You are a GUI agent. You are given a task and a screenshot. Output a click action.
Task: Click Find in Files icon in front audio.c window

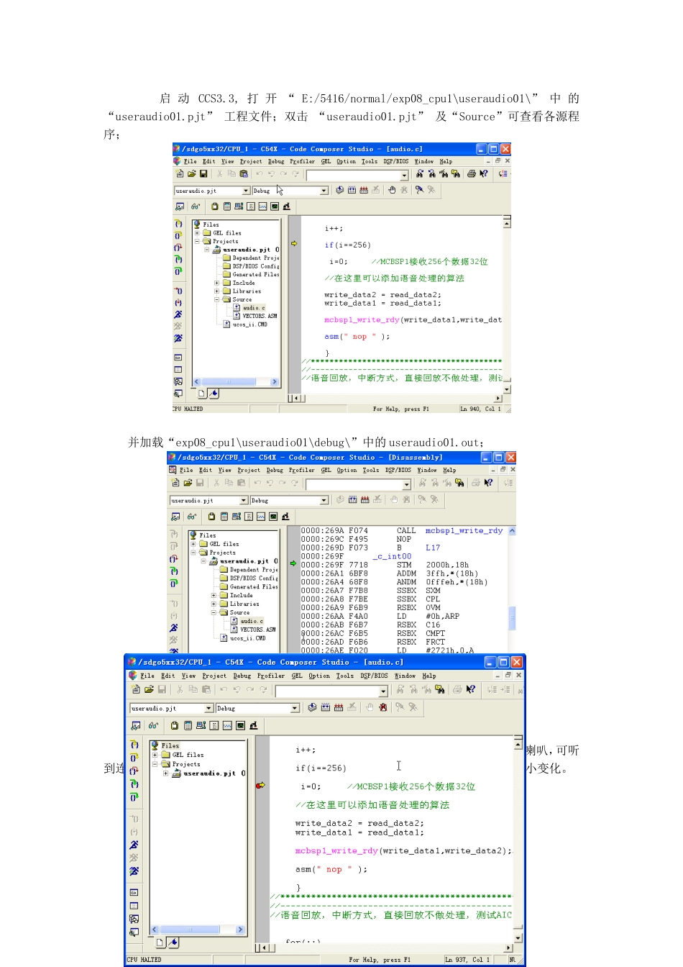coord(439,689)
